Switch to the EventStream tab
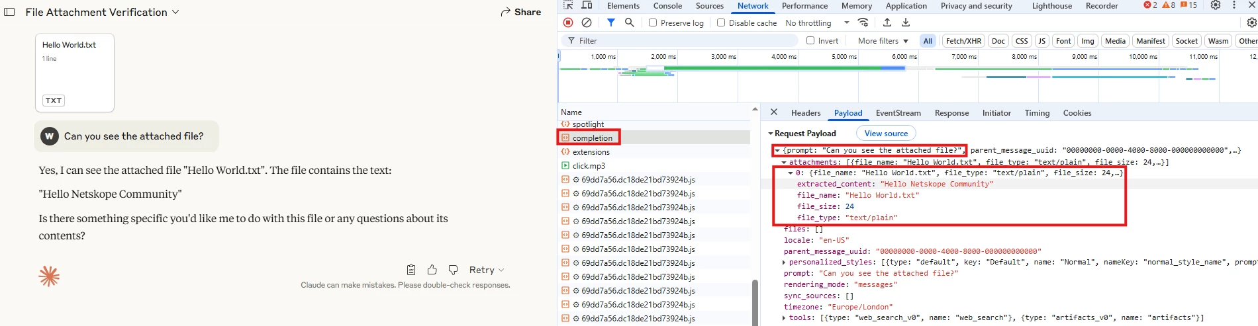The width and height of the screenshot is (1258, 326). [898, 113]
